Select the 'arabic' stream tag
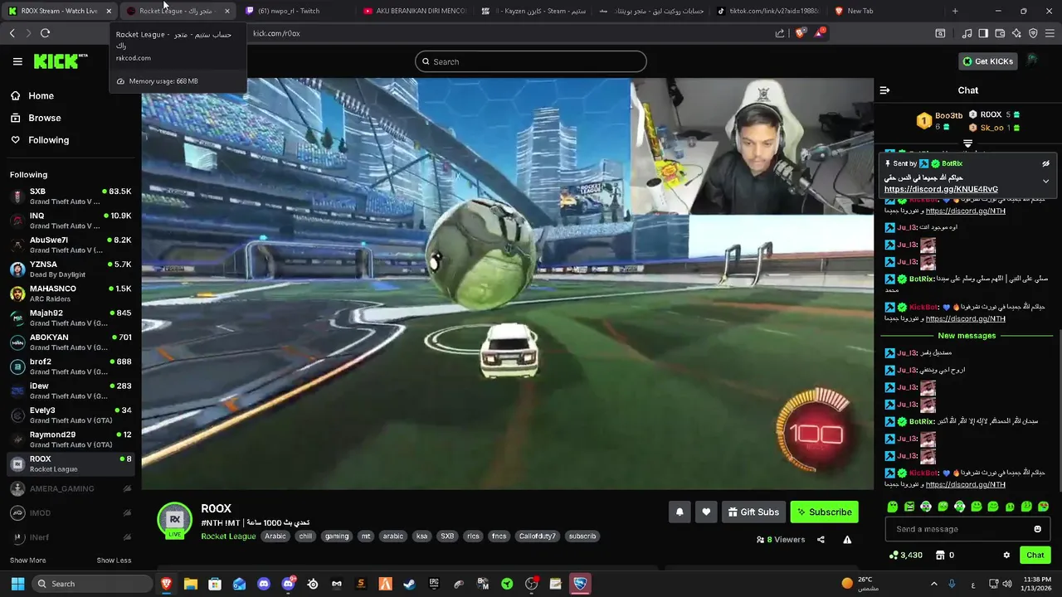Screen dimensions: 1062x597 click(393, 536)
